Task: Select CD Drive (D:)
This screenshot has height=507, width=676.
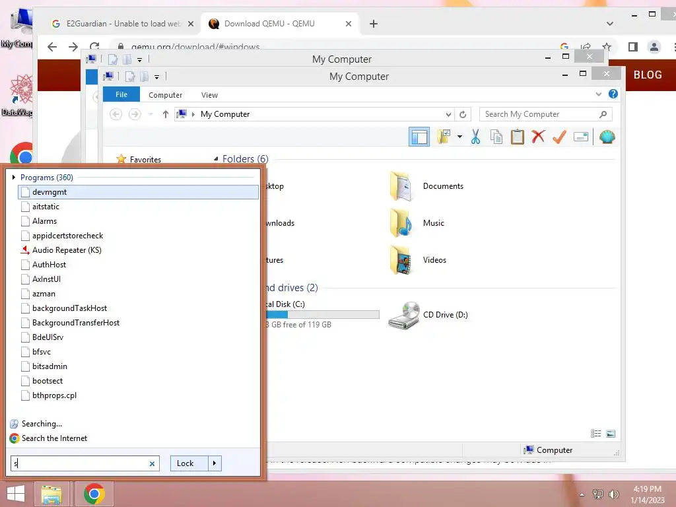Action: pyautogui.click(x=428, y=315)
